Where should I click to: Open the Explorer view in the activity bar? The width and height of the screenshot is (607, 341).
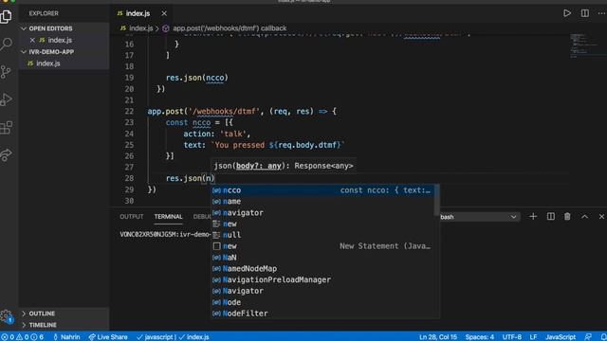pyautogui.click(x=7, y=16)
